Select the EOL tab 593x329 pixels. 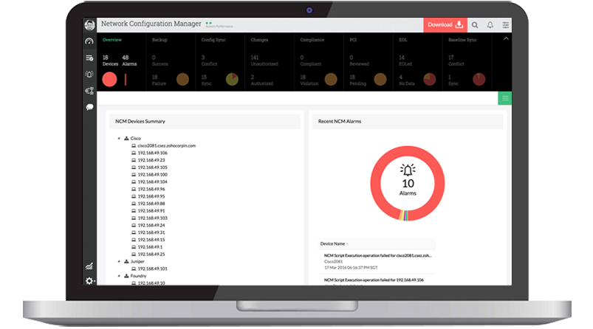403,40
